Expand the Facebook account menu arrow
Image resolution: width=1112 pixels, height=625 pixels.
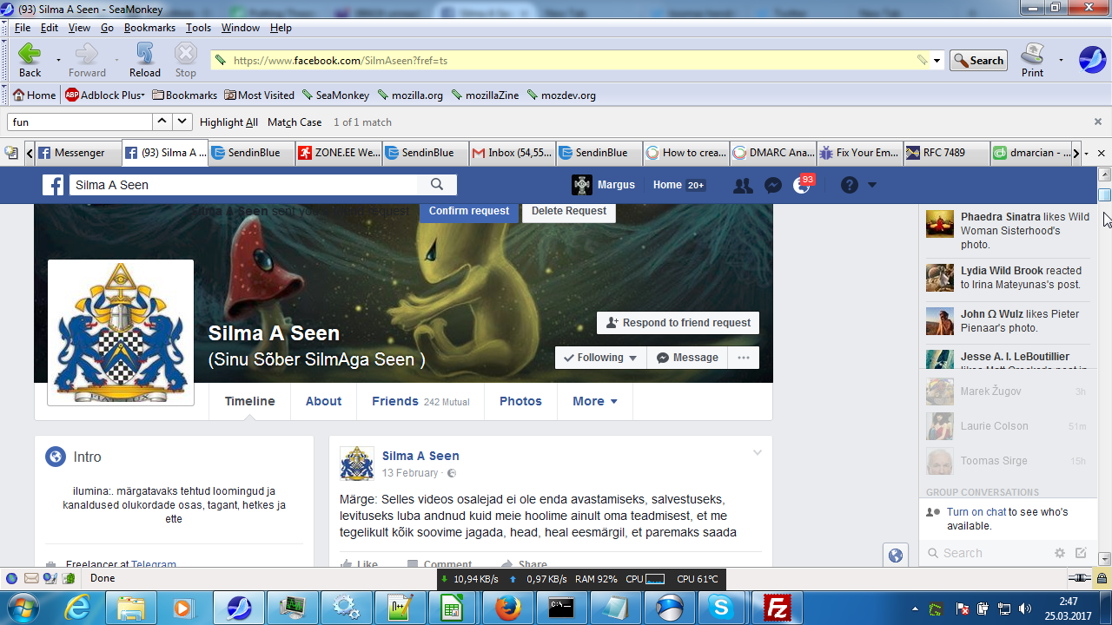[x=872, y=185]
